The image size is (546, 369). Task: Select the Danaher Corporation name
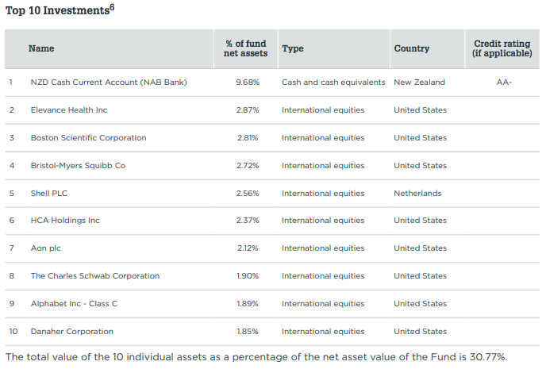point(72,332)
